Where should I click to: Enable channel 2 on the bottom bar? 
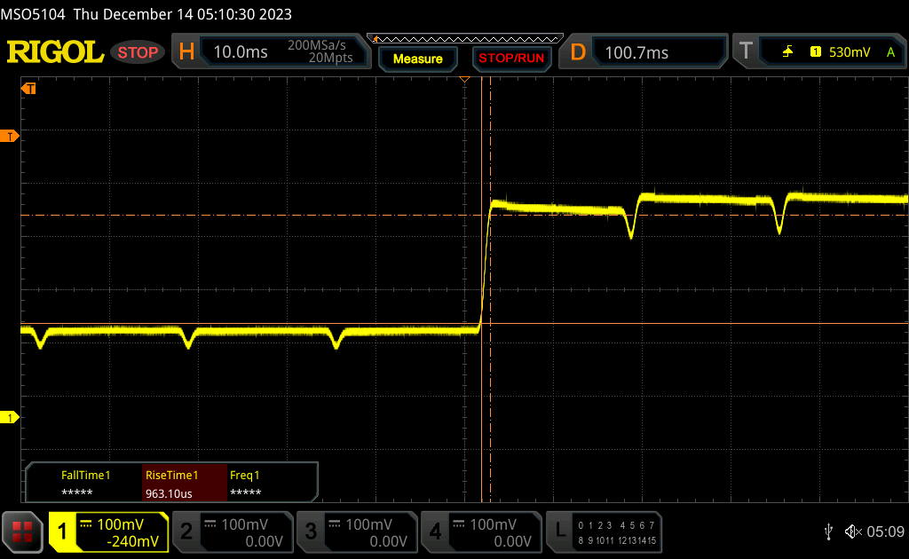click(x=233, y=531)
